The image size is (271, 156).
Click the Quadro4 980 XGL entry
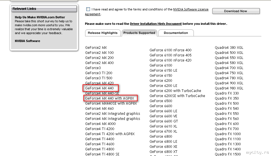pos(229,88)
